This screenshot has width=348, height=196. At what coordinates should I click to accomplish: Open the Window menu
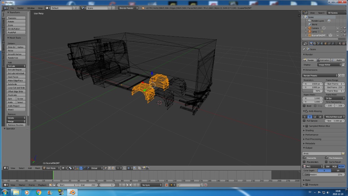click(31, 8)
